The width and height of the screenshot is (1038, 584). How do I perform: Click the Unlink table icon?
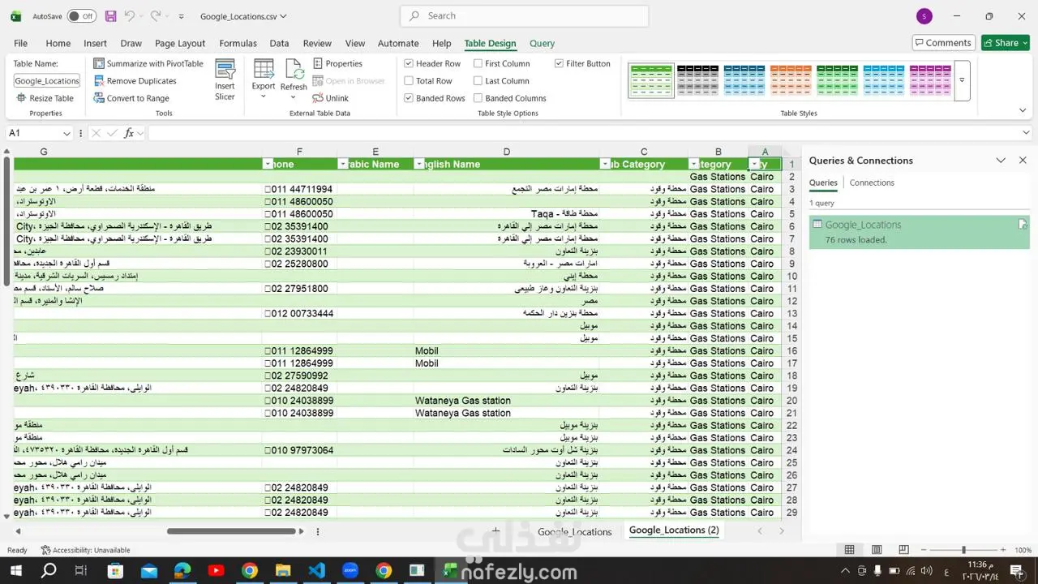(318, 98)
